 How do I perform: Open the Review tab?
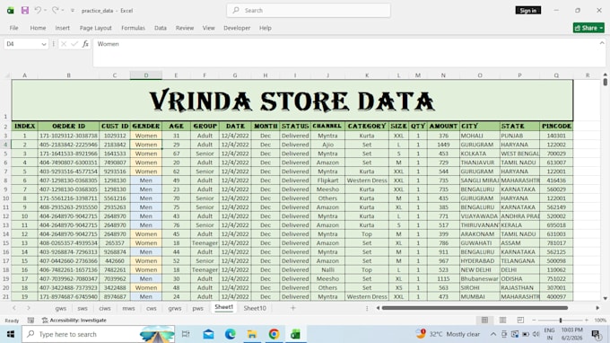pyautogui.click(x=185, y=28)
